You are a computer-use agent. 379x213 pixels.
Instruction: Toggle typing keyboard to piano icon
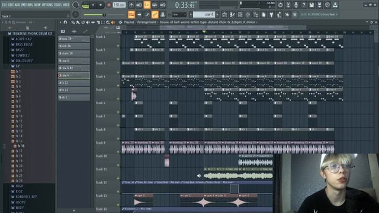[131, 14]
